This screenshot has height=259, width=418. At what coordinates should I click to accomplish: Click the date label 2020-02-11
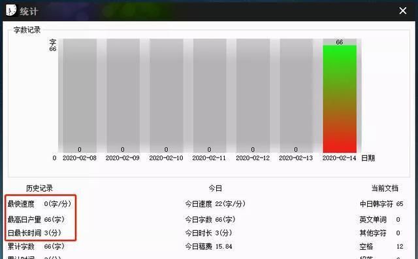tap(209, 158)
